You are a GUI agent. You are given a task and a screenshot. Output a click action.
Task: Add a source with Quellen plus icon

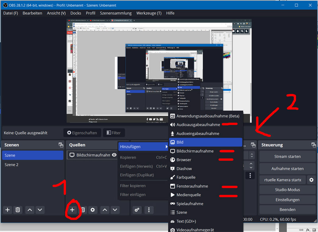(72, 210)
